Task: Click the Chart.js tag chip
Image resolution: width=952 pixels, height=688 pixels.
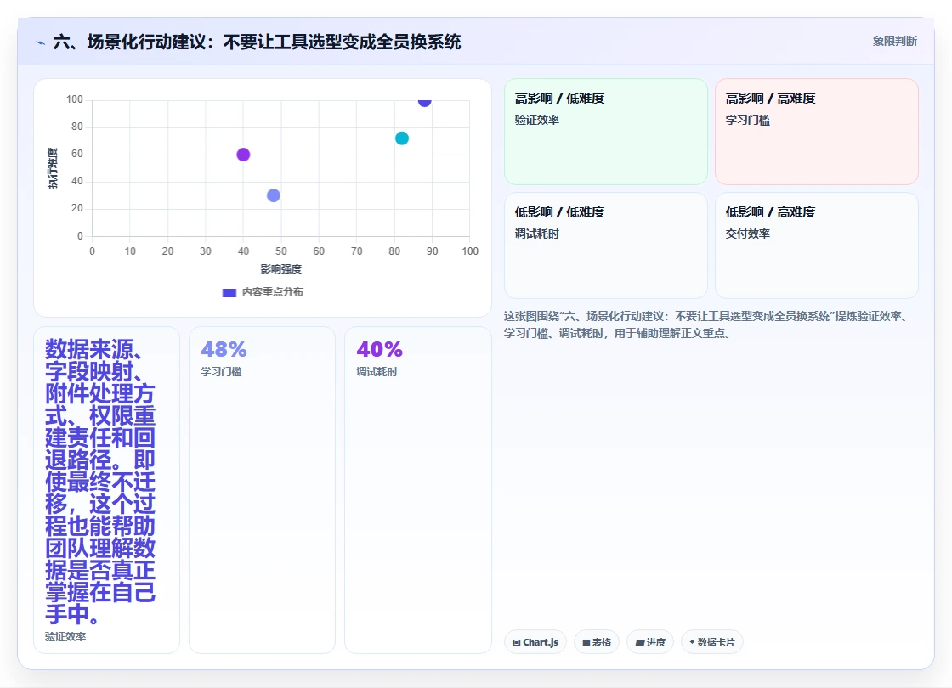Action: (x=535, y=642)
